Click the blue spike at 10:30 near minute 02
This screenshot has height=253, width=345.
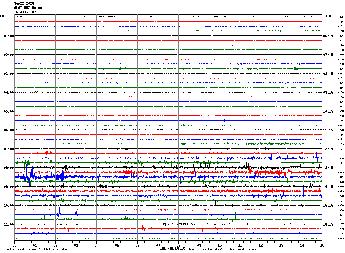click(x=59, y=213)
